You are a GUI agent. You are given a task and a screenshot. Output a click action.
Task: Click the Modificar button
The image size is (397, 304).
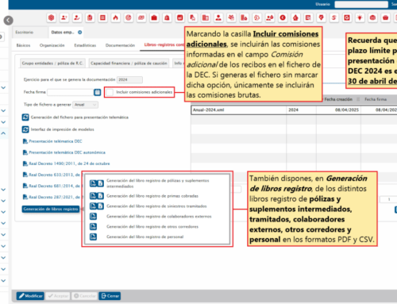(30, 296)
